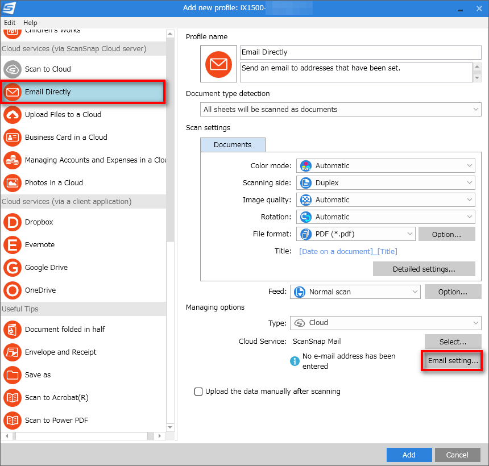Open the title link Date on a document_Title
This screenshot has width=489, height=466.
tap(348, 252)
